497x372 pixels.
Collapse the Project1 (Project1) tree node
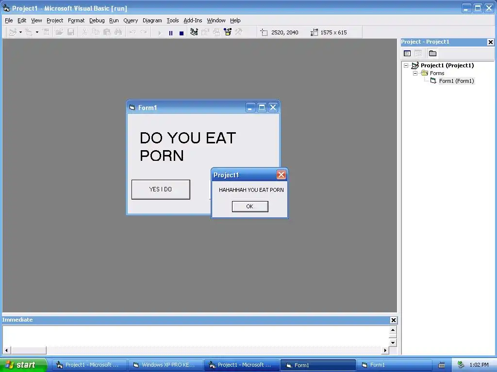(x=406, y=66)
